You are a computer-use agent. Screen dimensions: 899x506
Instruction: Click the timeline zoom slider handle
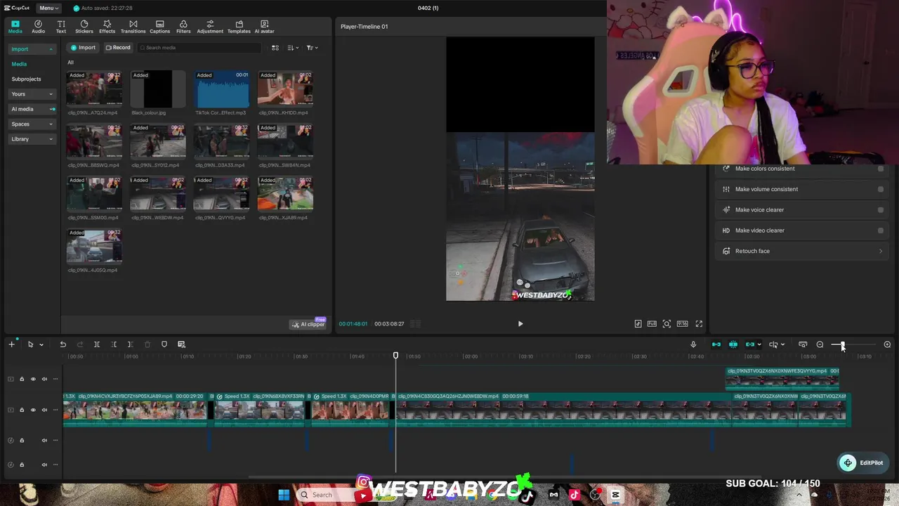coord(842,344)
